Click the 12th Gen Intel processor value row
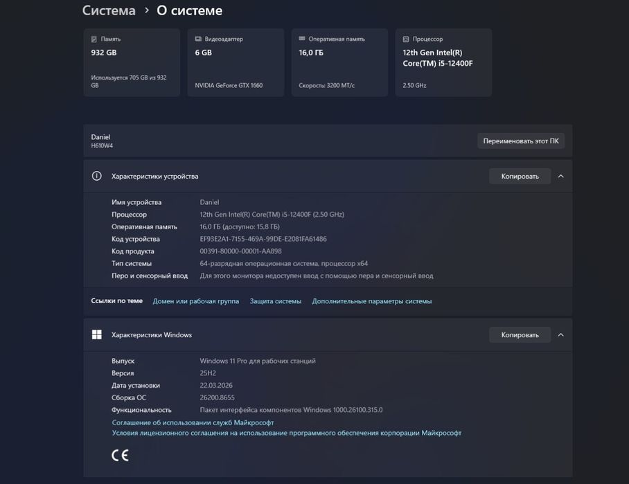The height and width of the screenshot is (484, 629). coord(272,215)
